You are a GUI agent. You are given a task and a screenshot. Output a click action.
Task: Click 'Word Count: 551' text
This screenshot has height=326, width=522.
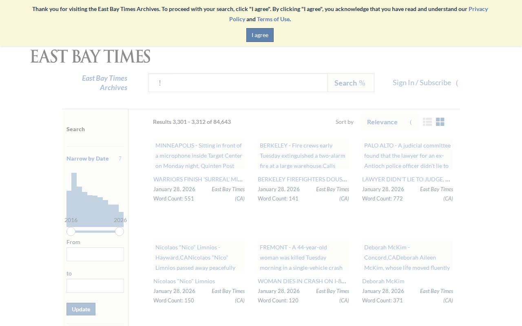click(174, 198)
